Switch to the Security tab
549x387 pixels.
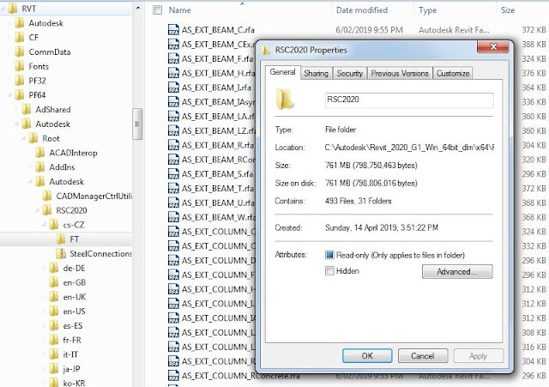(x=349, y=73)
